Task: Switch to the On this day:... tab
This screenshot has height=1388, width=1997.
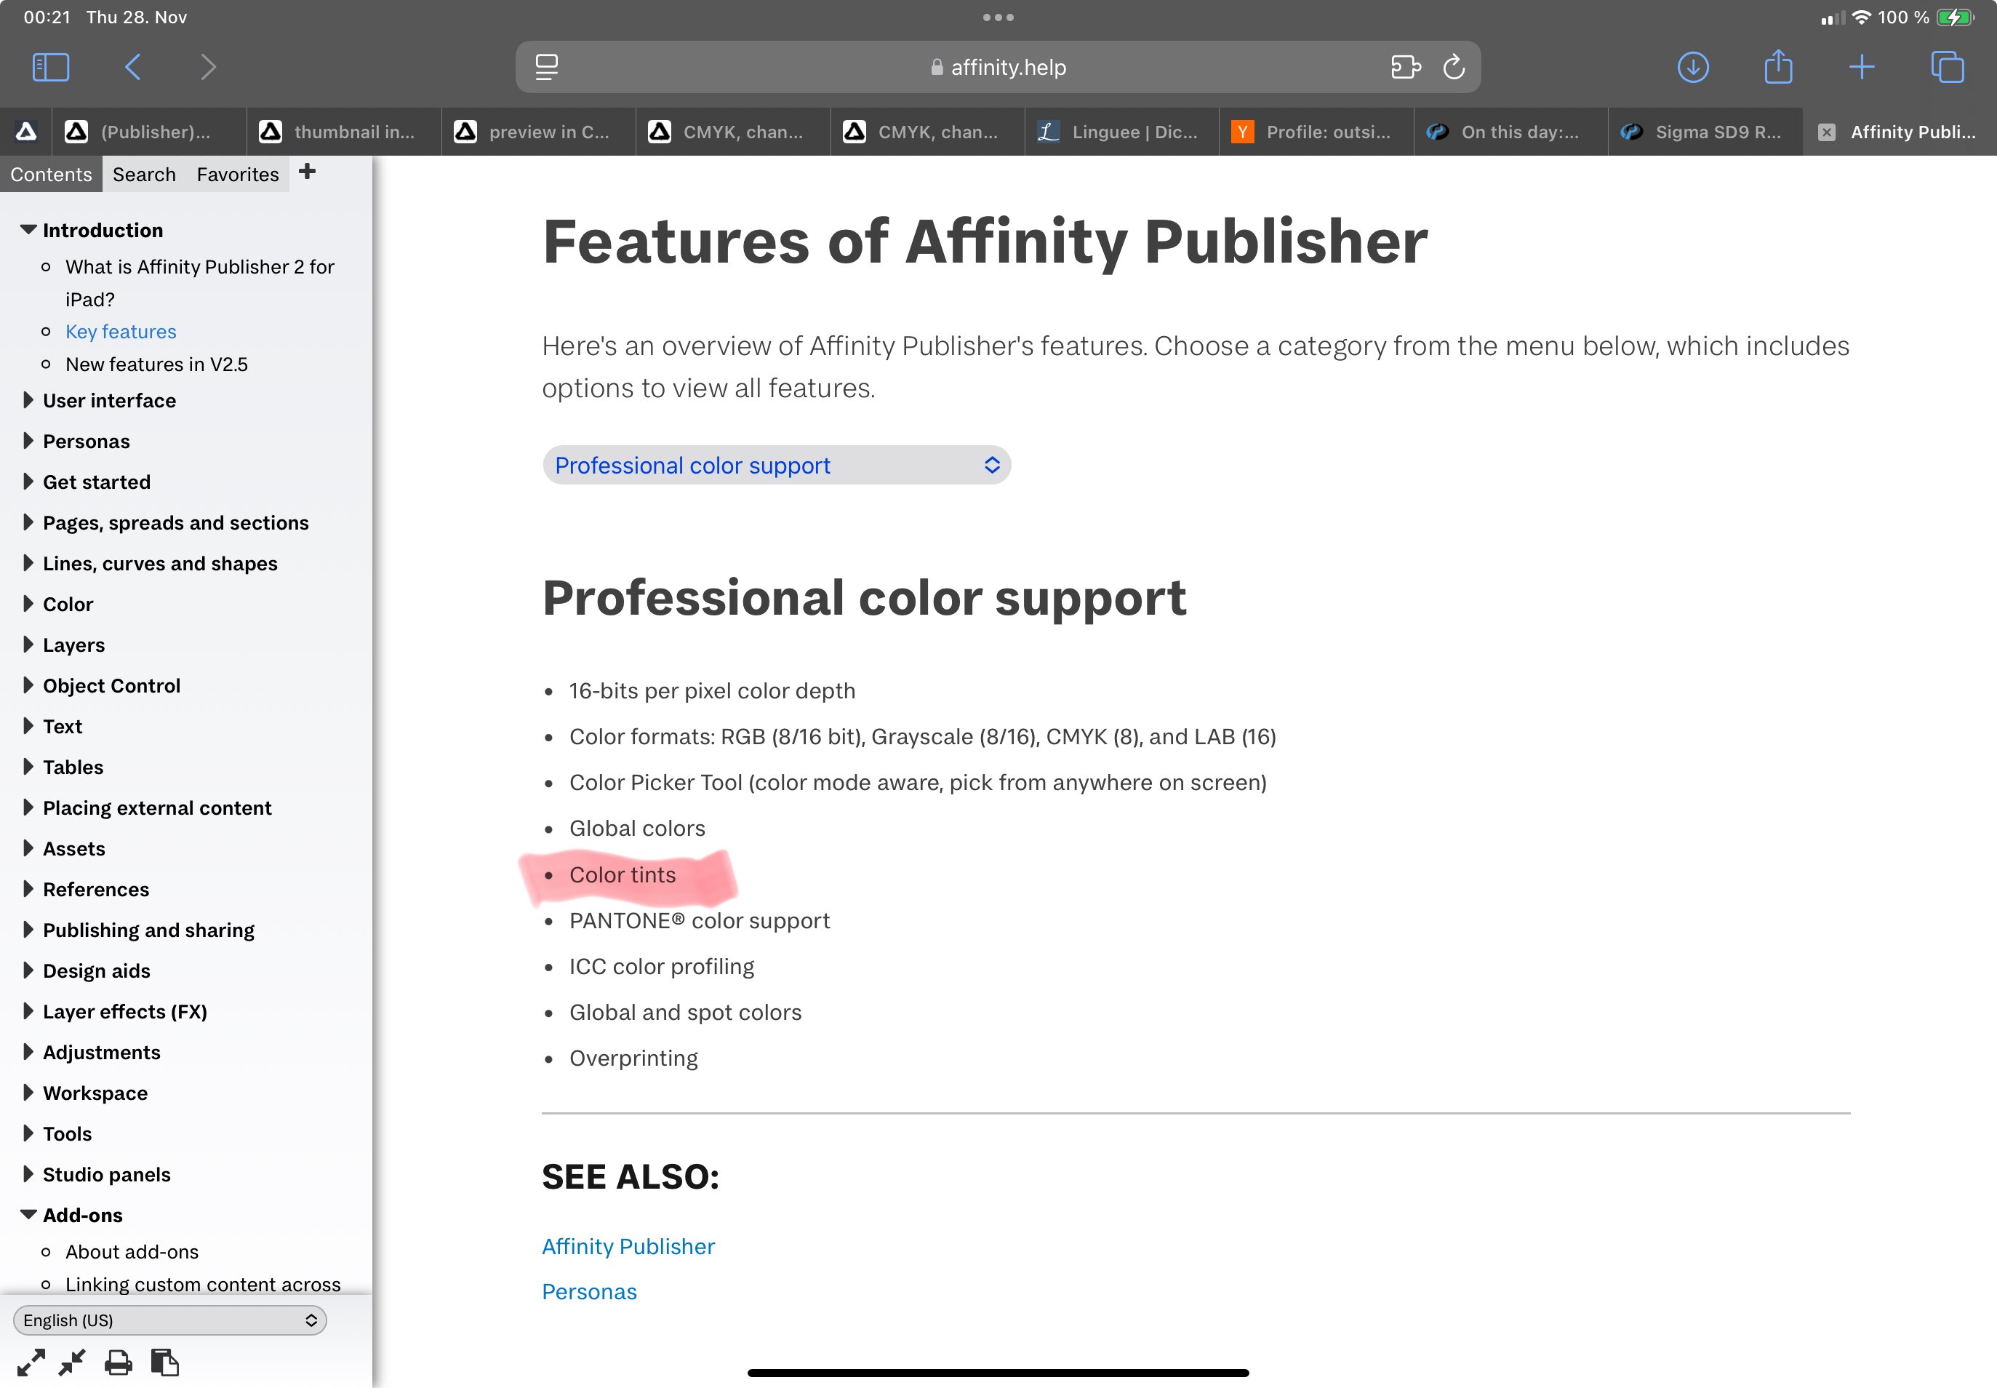Action: click(x=1511, y=132)
